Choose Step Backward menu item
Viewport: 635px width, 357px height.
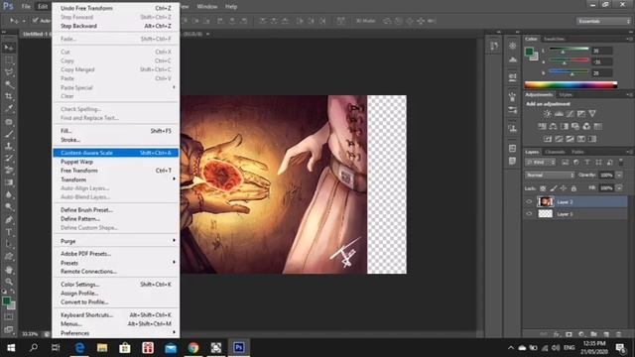click(116, 26)
